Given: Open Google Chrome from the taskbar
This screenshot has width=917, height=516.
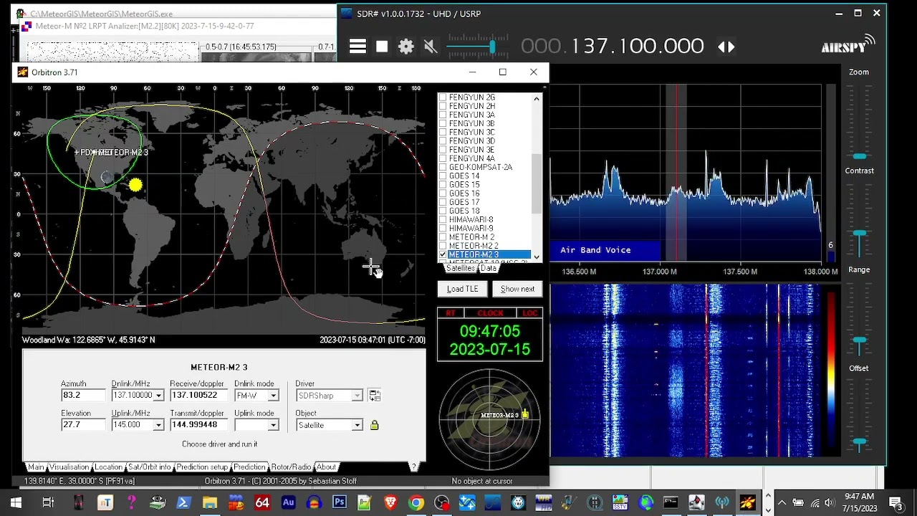Looking at the screenshot, I should (416, 502).
